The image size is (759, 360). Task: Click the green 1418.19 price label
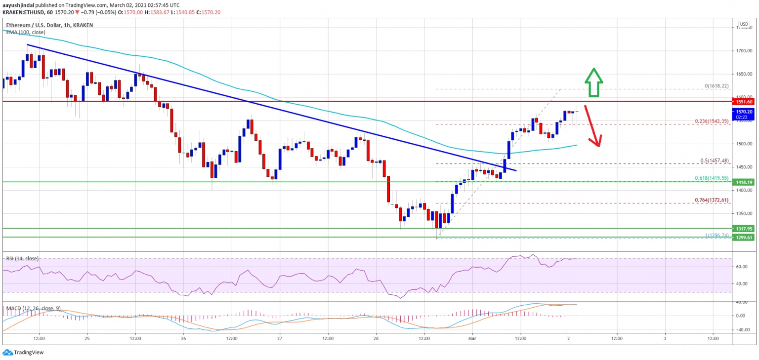point(743,182)
